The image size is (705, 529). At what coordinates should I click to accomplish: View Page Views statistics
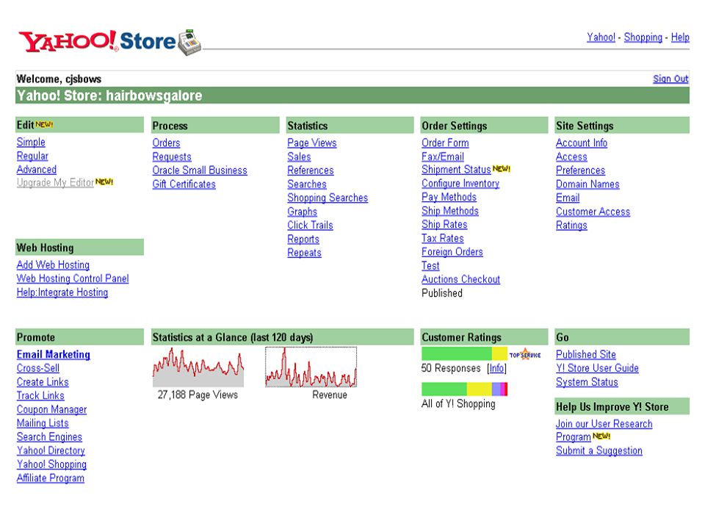312,143
